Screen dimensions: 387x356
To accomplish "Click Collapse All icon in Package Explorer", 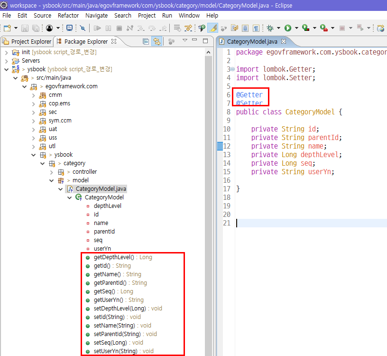I will click(146, 41).
